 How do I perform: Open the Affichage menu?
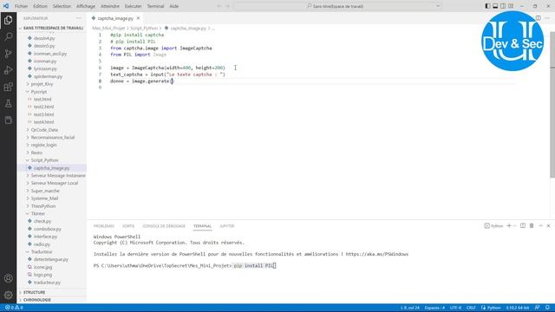86,6
